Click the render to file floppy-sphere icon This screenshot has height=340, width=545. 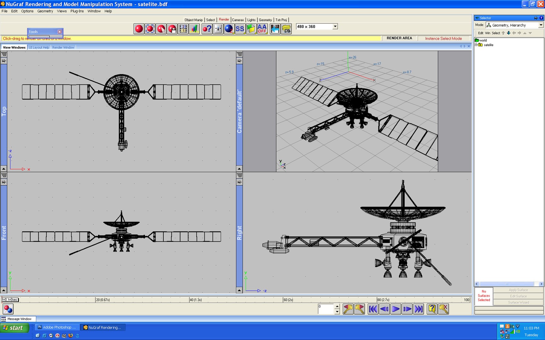click(172, 29)
